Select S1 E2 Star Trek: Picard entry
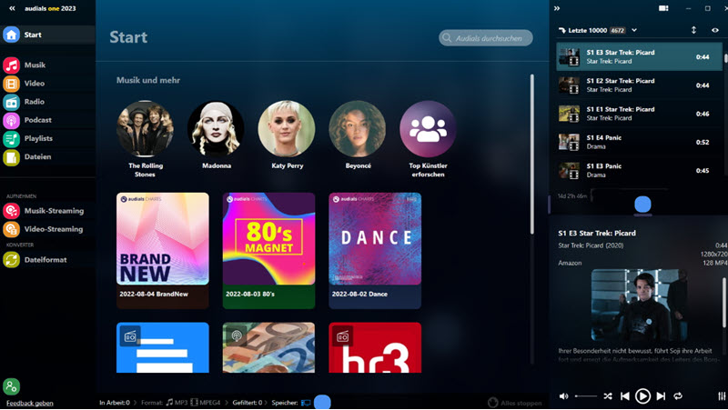This screenshot has width=728, height=410. 640,85
